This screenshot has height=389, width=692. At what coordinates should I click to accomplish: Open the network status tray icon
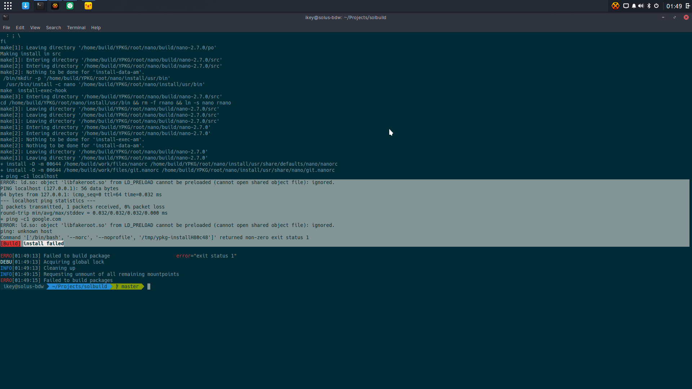[x=626, y=6]
